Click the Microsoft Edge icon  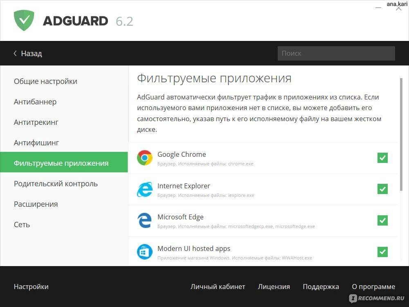point(144,221)
